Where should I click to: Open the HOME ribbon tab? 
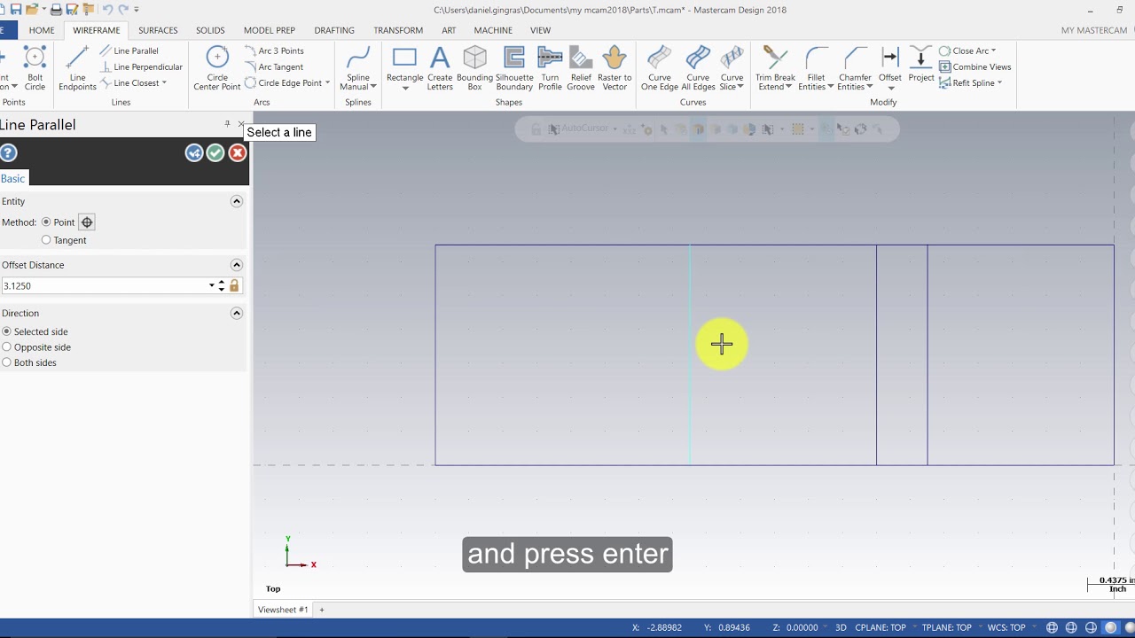[x=42, y=30]
